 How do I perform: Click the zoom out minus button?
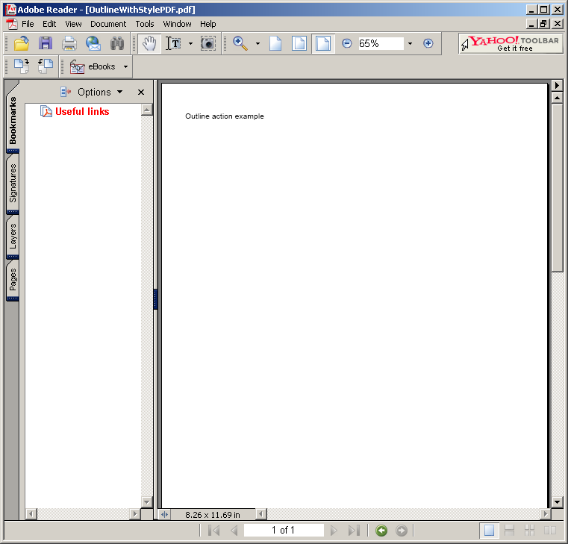click(346, 43)
